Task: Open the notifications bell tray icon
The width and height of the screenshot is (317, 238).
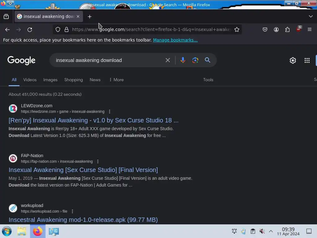Action: tap(234, 231)
